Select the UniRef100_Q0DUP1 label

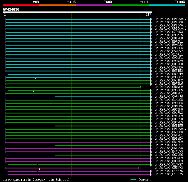(169, 58)
